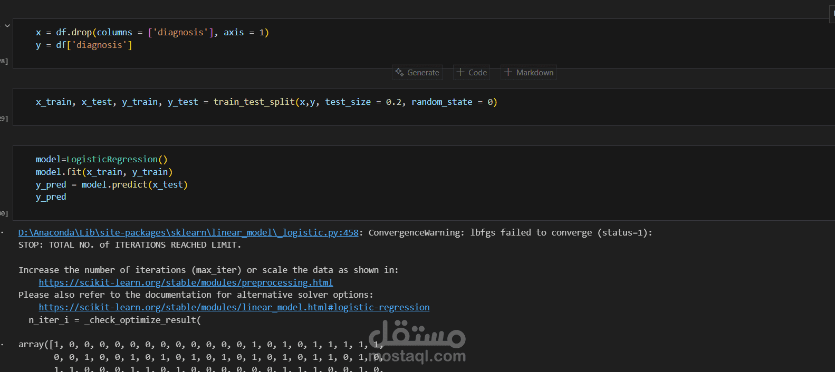Click the 'Please also refer to the documentation' line
The height and width of the screenshot is (372, 835).
[196, 295]
